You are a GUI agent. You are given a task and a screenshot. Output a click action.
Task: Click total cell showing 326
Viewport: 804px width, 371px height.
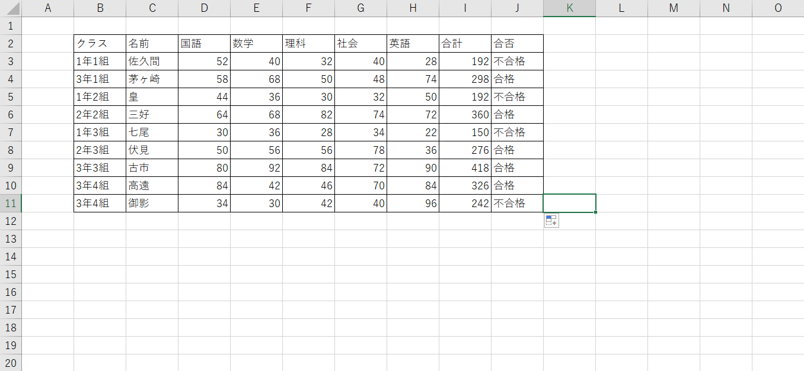click(x=465, y=186)
